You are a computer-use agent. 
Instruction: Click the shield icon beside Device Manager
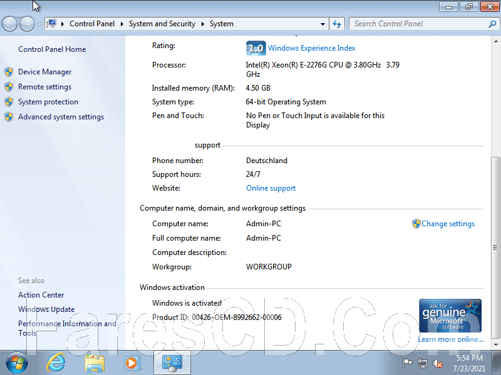click(x=9, y=72)
